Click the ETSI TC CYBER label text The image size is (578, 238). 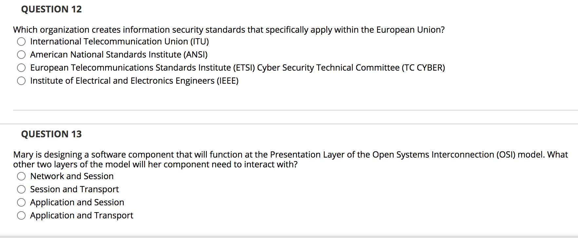[237, 68]
